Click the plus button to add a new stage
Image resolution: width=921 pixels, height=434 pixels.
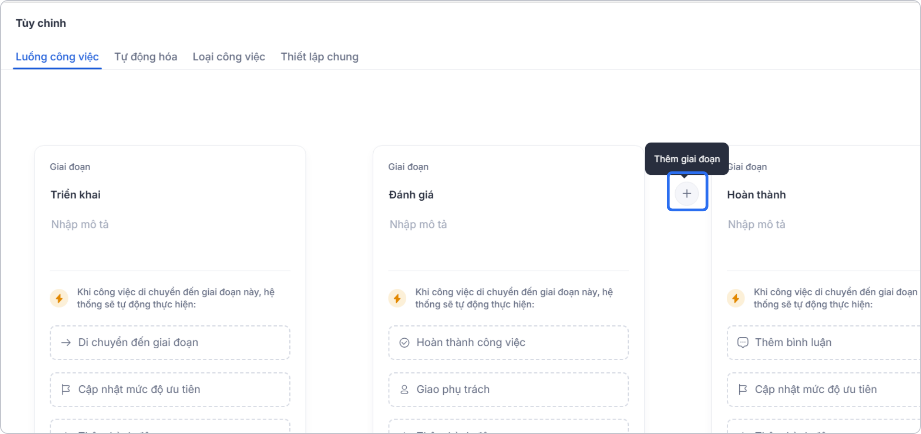pyautogui.click(x=687, y=193)
